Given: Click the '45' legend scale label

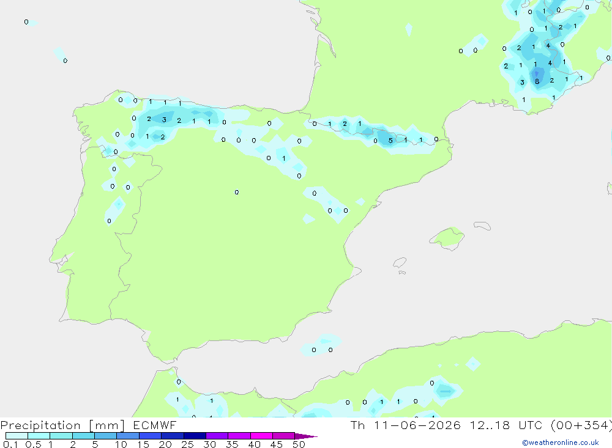Looking at the screenshot, I should tap(277, 444).
